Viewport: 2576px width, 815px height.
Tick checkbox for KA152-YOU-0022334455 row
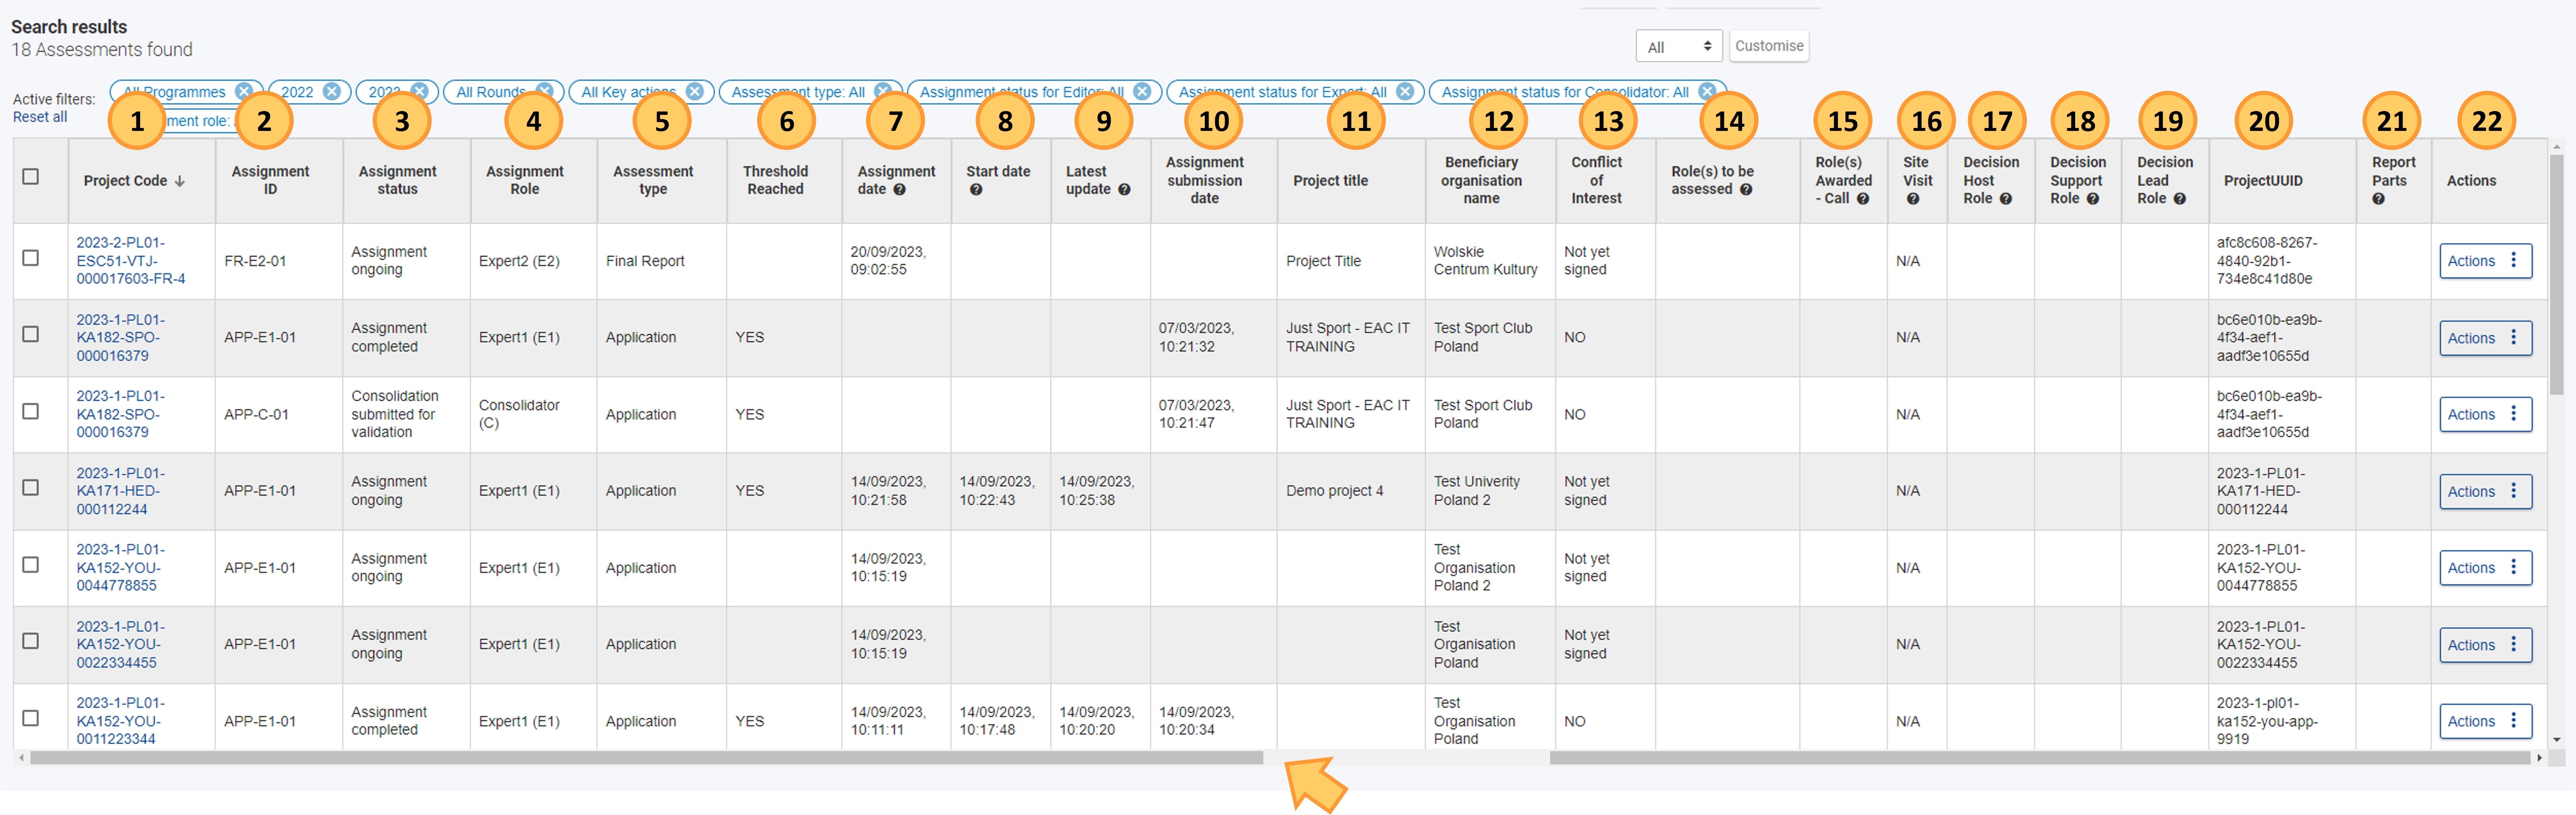coord(31,641)
